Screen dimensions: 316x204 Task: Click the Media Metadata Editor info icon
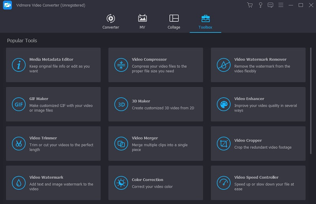tap(19, 65)
